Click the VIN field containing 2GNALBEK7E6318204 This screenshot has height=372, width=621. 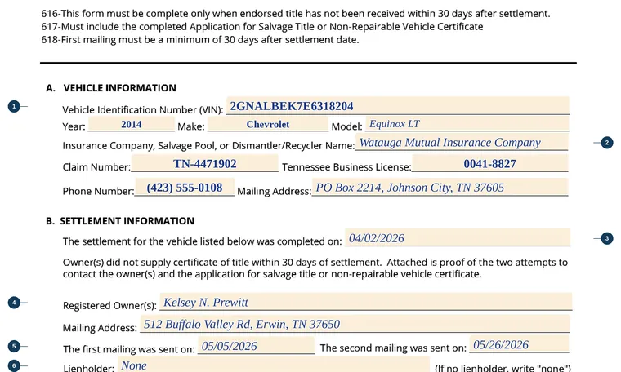click(398, 106)
